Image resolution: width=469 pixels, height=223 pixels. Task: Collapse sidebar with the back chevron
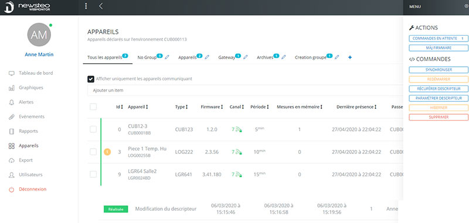click(x=100, y=6)
